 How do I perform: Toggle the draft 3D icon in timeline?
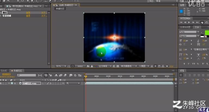click(x=51, y=75)
